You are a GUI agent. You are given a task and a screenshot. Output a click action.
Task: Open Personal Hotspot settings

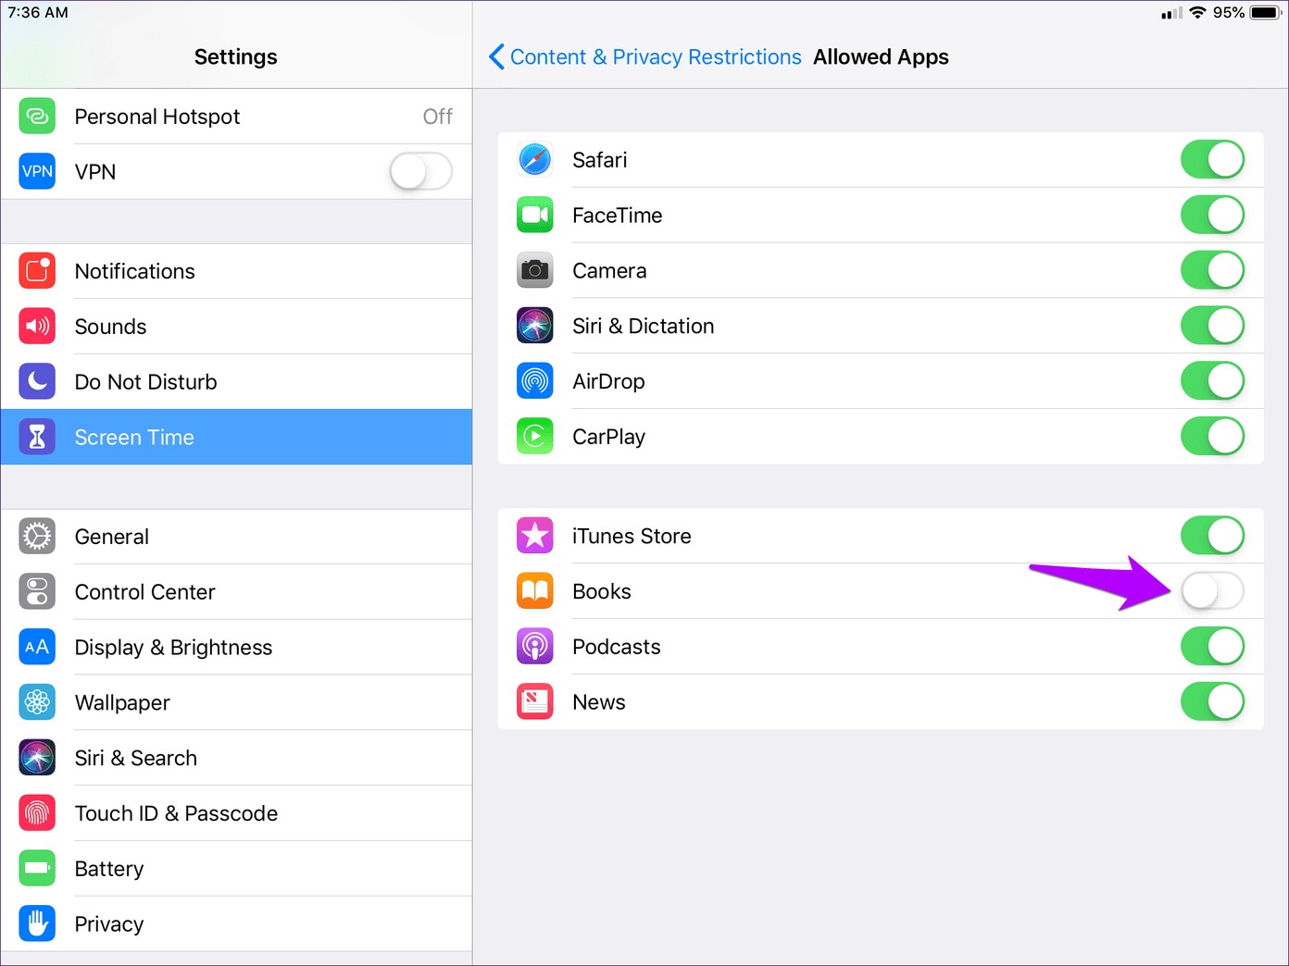[236, 117]
